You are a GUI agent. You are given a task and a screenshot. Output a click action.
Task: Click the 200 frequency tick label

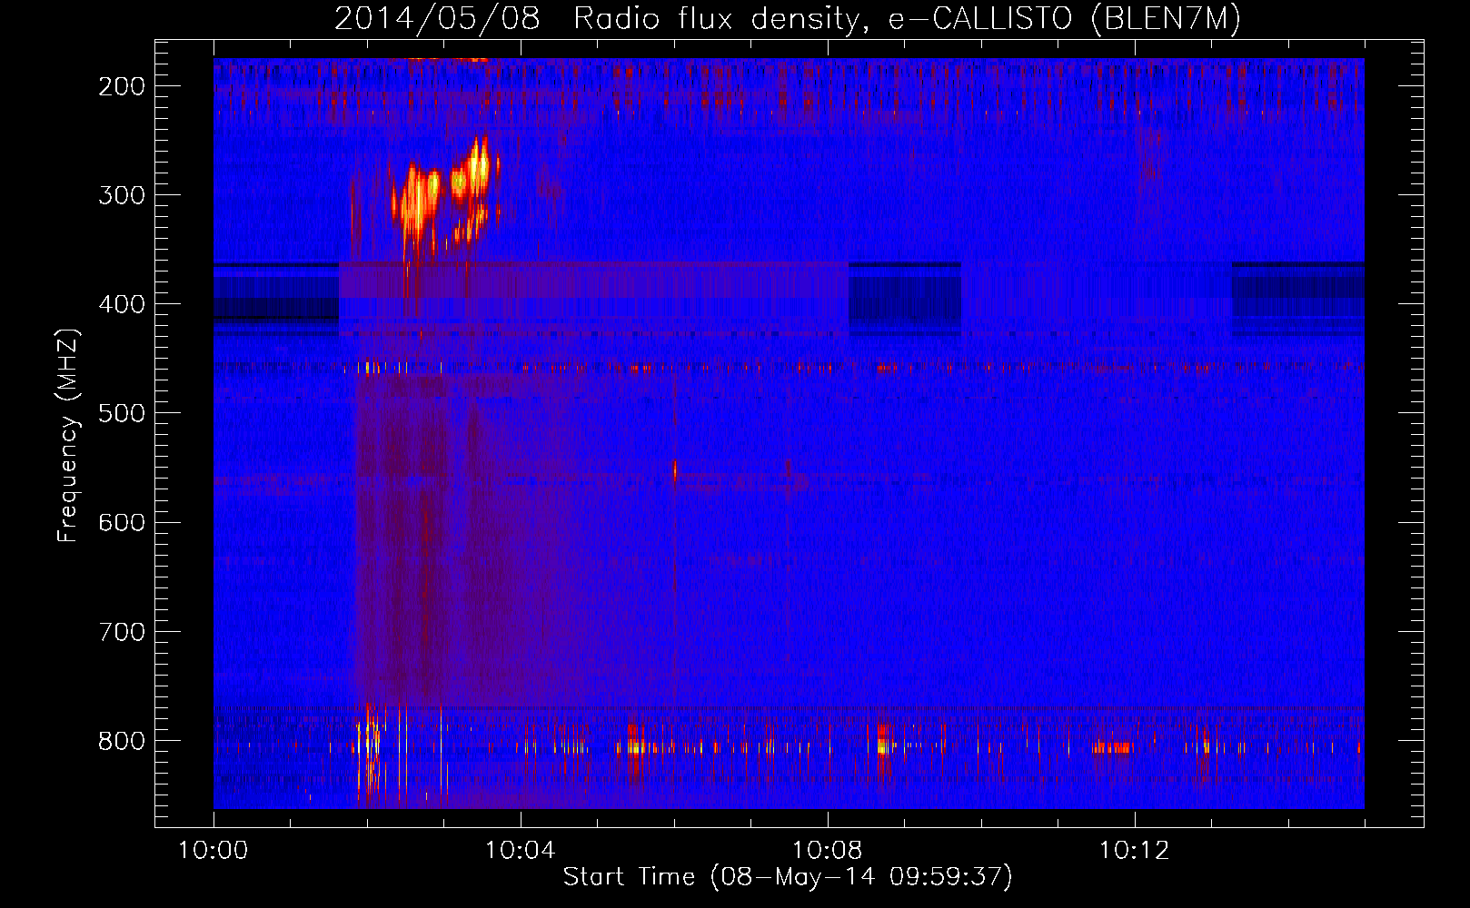[x=122, y=86]
